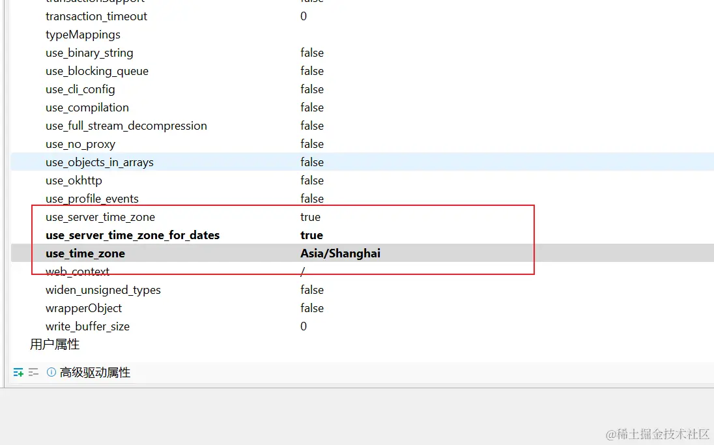Click the false value of use_blocking_queue

point(312,71)
